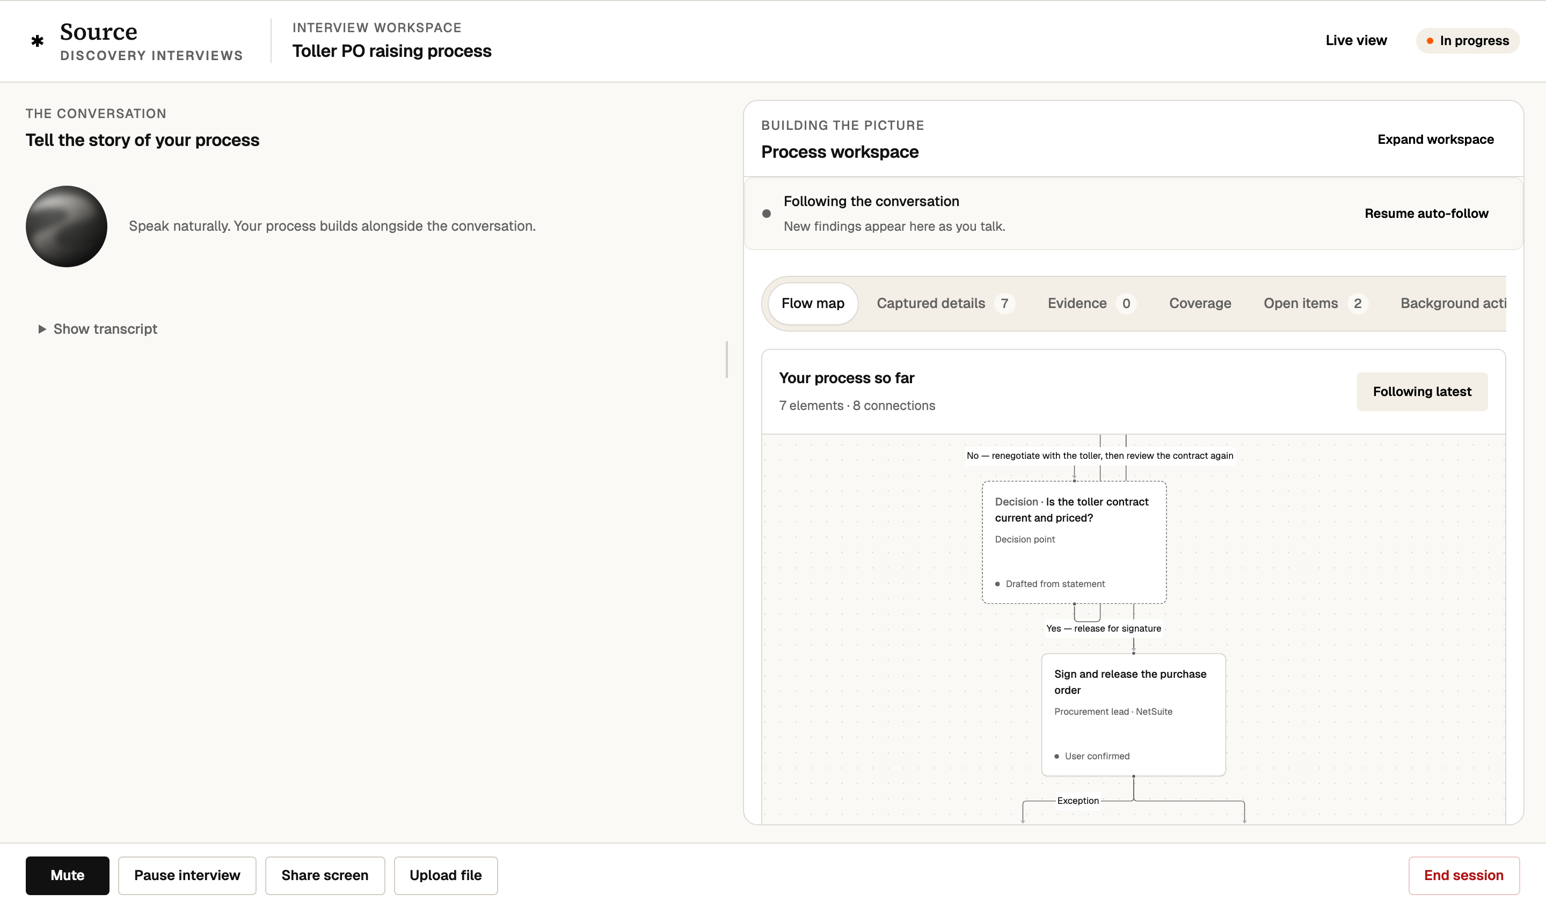
Task: Switch to the Flow map tab
Action: (813, 303)
